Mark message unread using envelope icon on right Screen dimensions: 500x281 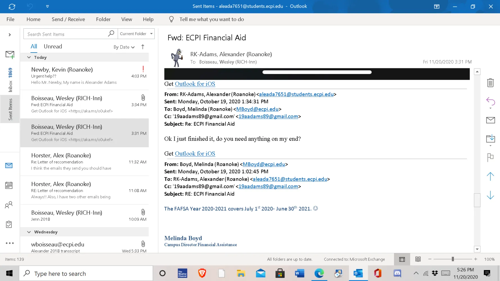tap(490, 120)
